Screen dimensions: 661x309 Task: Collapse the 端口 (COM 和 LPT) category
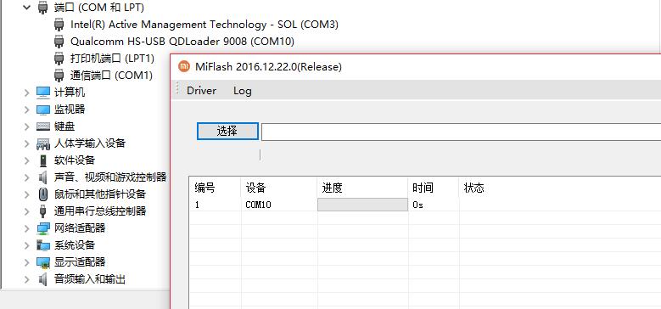click(x=27, y=7)
